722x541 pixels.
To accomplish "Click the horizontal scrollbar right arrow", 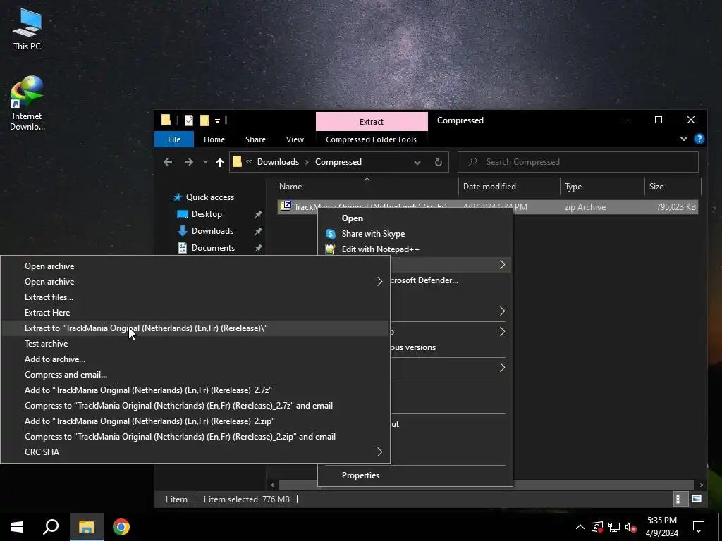I will (702, 485).
